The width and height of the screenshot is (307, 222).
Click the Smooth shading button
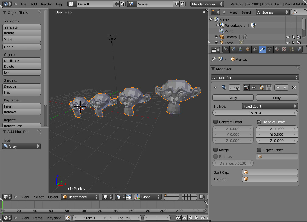click(22, 87)
